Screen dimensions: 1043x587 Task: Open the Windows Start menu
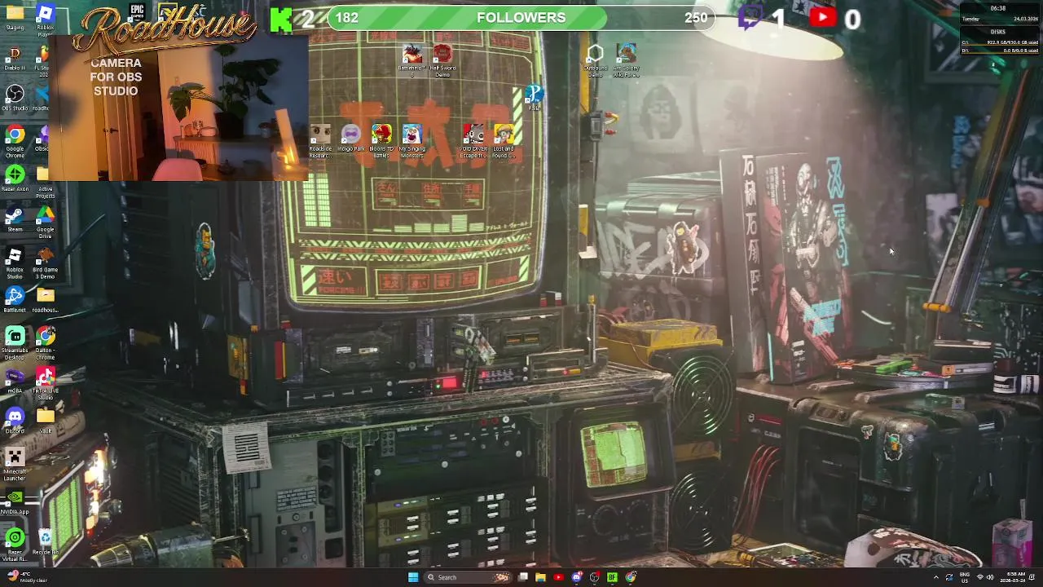click(413, 577)
